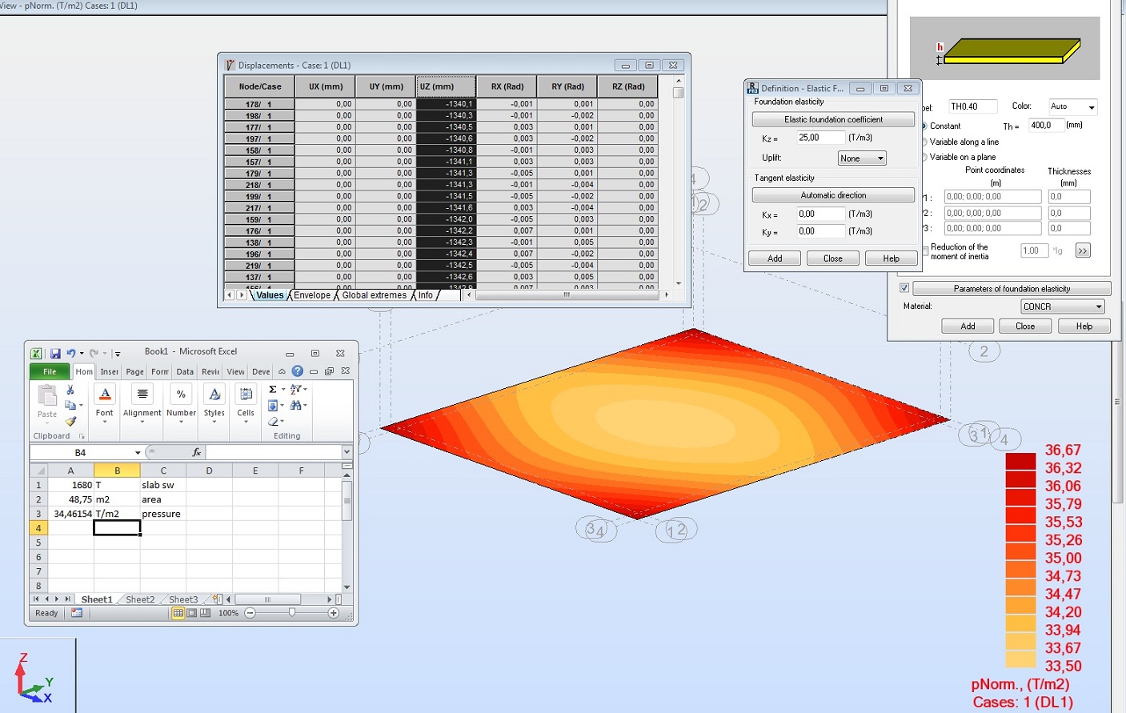Screen dimensions: 1126x713
Task: Select Excel cell A3 showing 34,46154
Action: point(70,514)
